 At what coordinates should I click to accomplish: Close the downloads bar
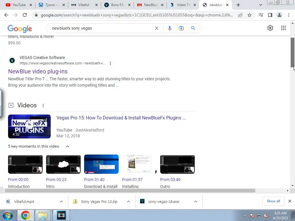[x=290, y=201]
